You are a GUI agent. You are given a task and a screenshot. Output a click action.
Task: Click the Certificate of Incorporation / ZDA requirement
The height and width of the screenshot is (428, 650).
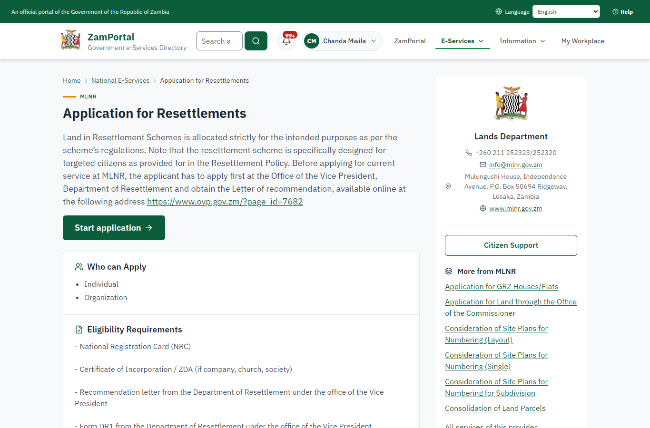(183, 369)
